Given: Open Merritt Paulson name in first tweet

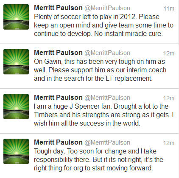Looking at the screenshot, I should (58, 8).
